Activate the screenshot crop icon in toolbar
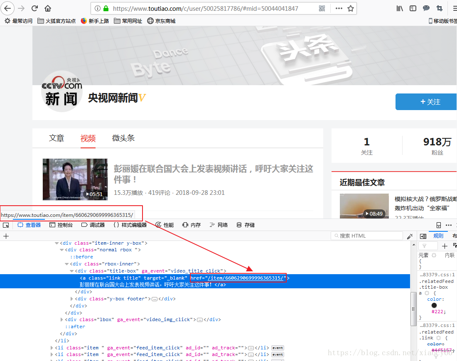 click(440, 8)
